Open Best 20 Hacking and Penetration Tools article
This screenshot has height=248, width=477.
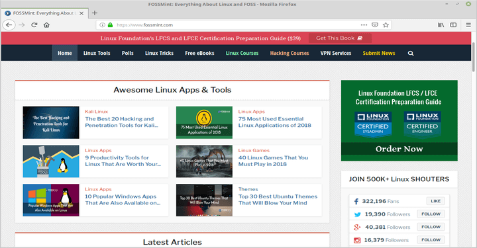point(122,122)
